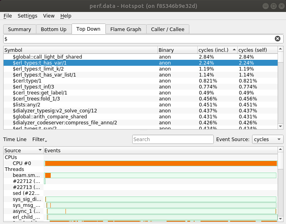The width and height of the screenshot is (286, 224).
Task: Open the View menu
Action: coord(49,16)
